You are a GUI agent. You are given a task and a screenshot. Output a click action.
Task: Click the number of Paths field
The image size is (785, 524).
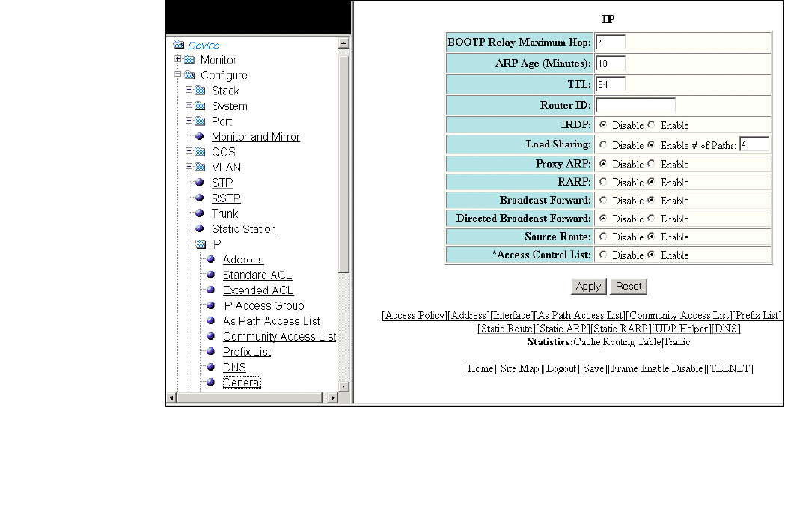coord(754,144)
